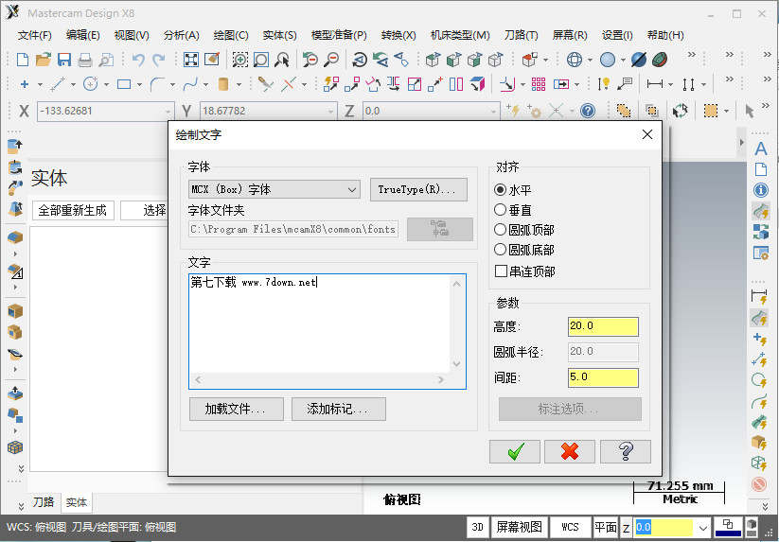Click the 间距 spacing input field

click(603, 377)
